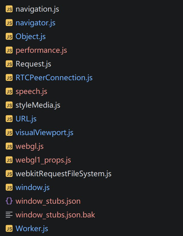Select the window.js file
This screenshot has width=183, height=236.
32,188
